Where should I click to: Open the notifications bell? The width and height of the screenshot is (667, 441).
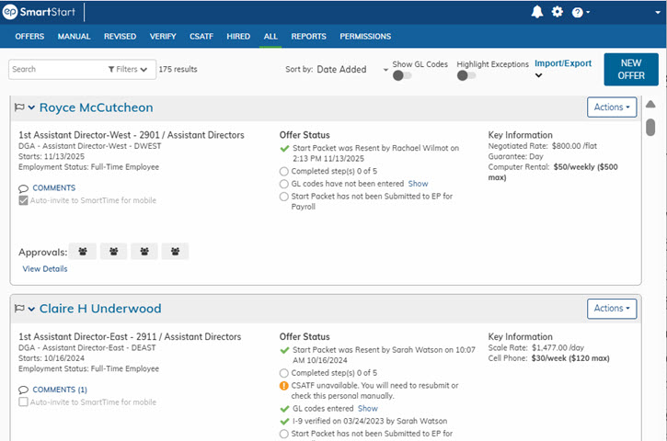click(537, 12)
